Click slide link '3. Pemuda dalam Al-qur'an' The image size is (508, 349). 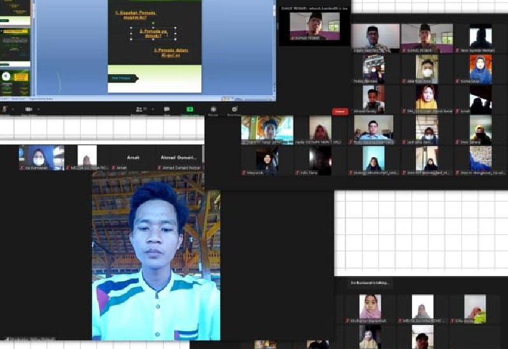(171, 53)
